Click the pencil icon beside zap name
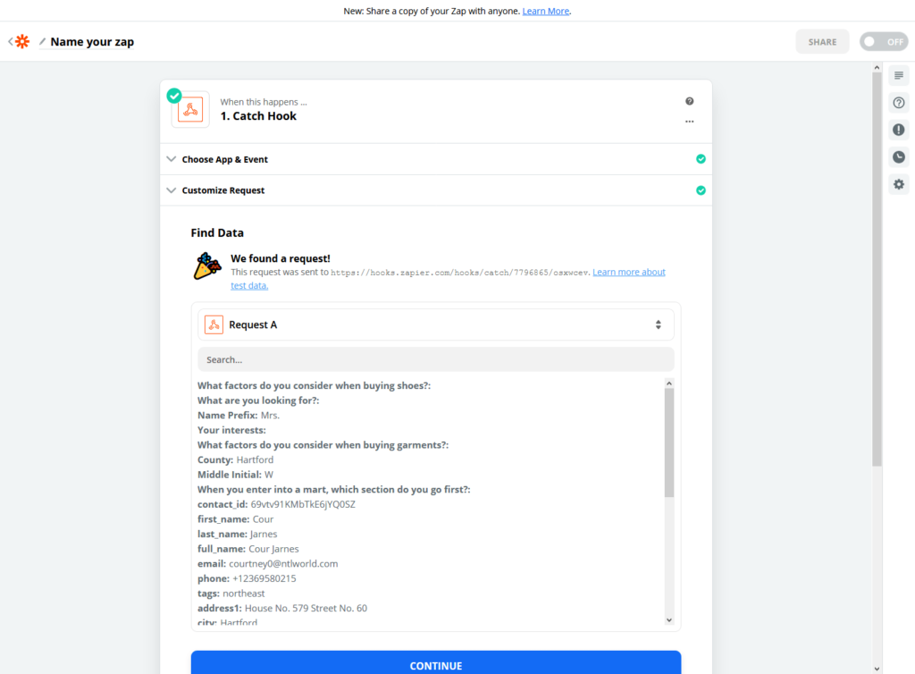The height and width of the screenshot is (674, 915). click(x=42, y=41)
